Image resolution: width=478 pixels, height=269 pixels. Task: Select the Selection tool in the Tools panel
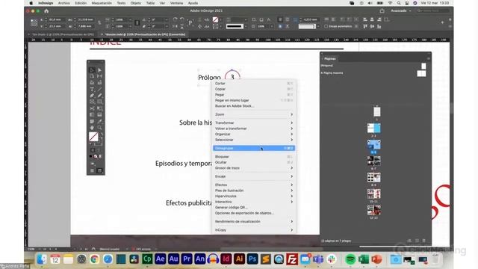click(x=92, y=70)
